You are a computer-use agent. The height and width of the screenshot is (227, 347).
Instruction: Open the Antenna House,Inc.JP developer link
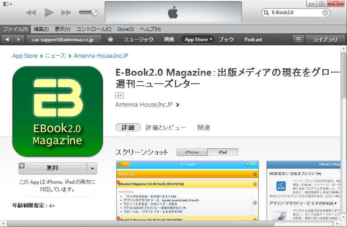[x=144, y=105]
